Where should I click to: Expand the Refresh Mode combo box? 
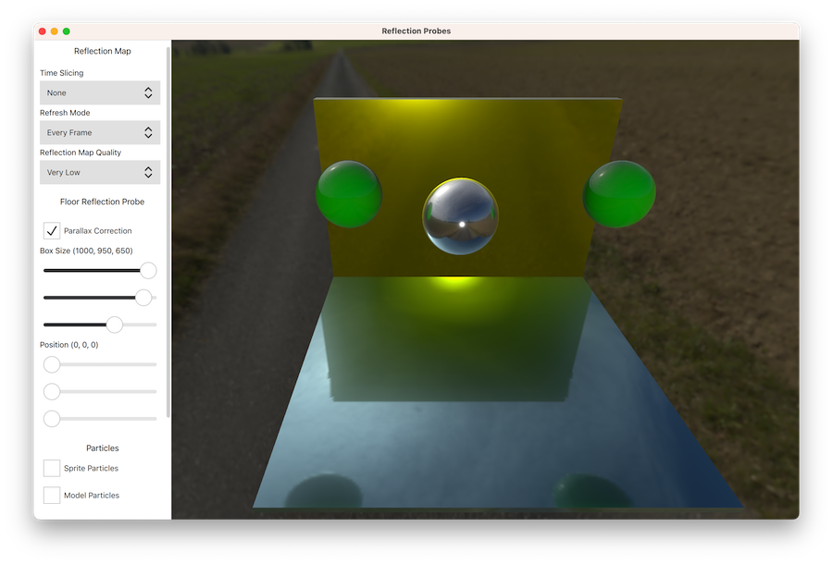click(x=100, y=132)
